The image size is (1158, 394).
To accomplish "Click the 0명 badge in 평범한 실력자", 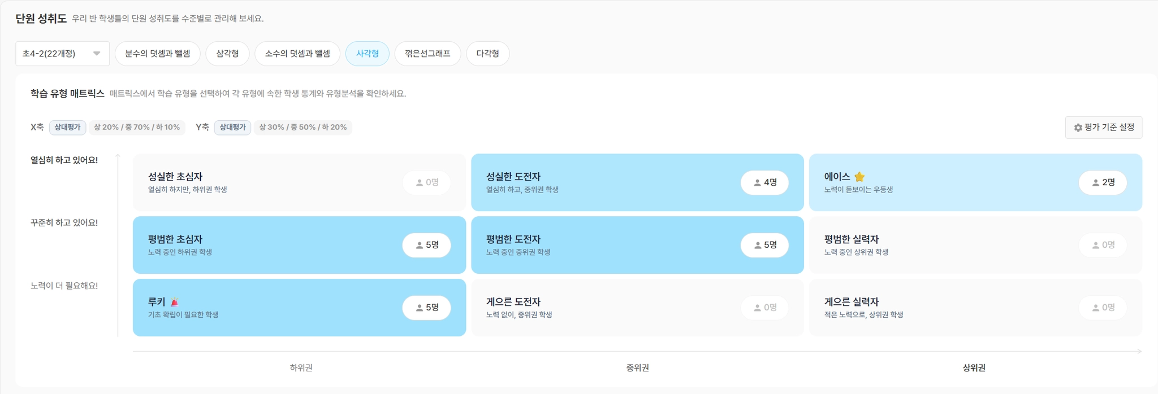I will tap(1103, 245).
